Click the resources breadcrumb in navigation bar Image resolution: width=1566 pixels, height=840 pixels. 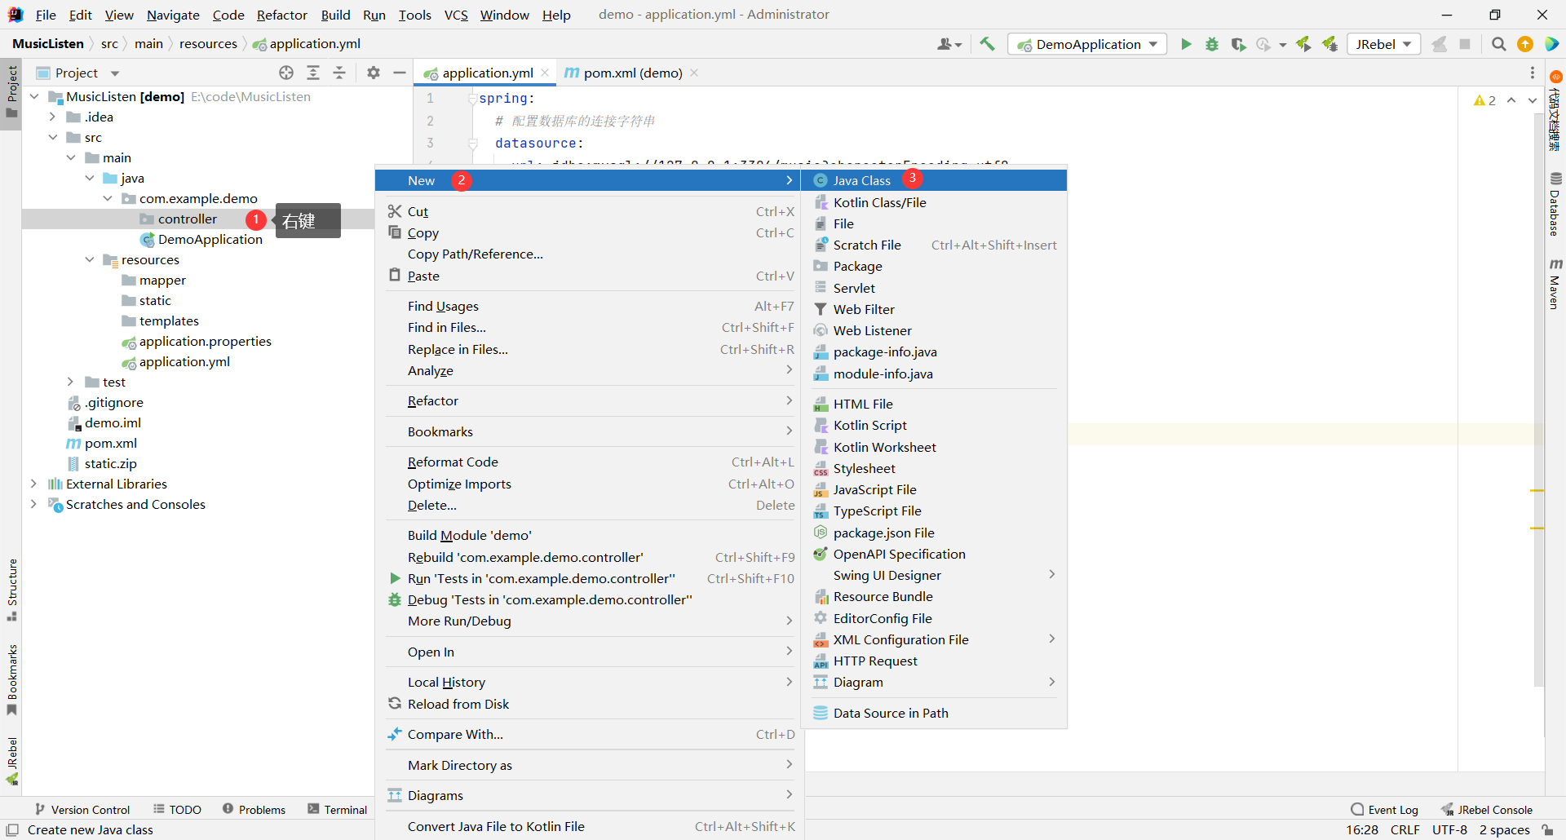[208, 44]
